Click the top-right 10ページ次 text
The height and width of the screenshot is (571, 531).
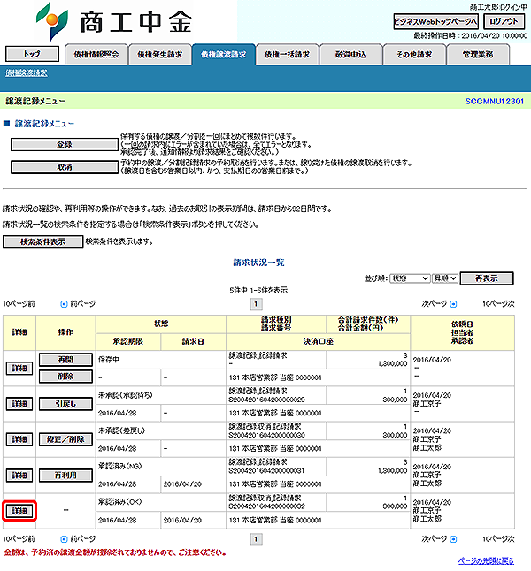[x=498, y=304]
